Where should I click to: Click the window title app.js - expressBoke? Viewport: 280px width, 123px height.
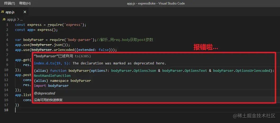click(x=142, y=3)
